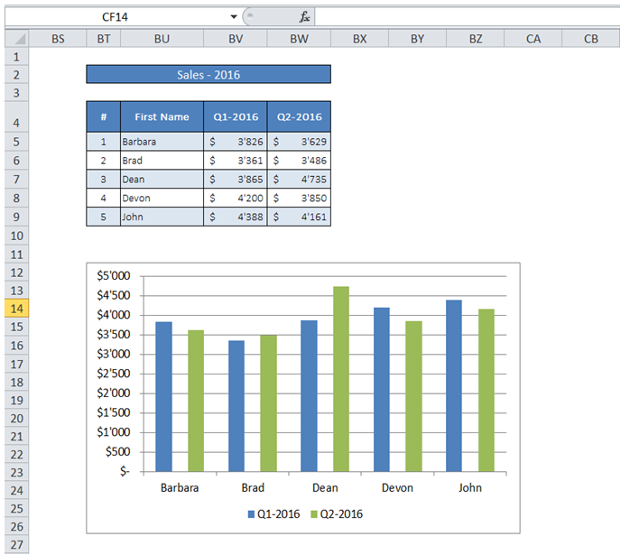Click the Q2-2016 green legend swatch
Viewport: 621px width, 555px height.
(x=314, y=514)
